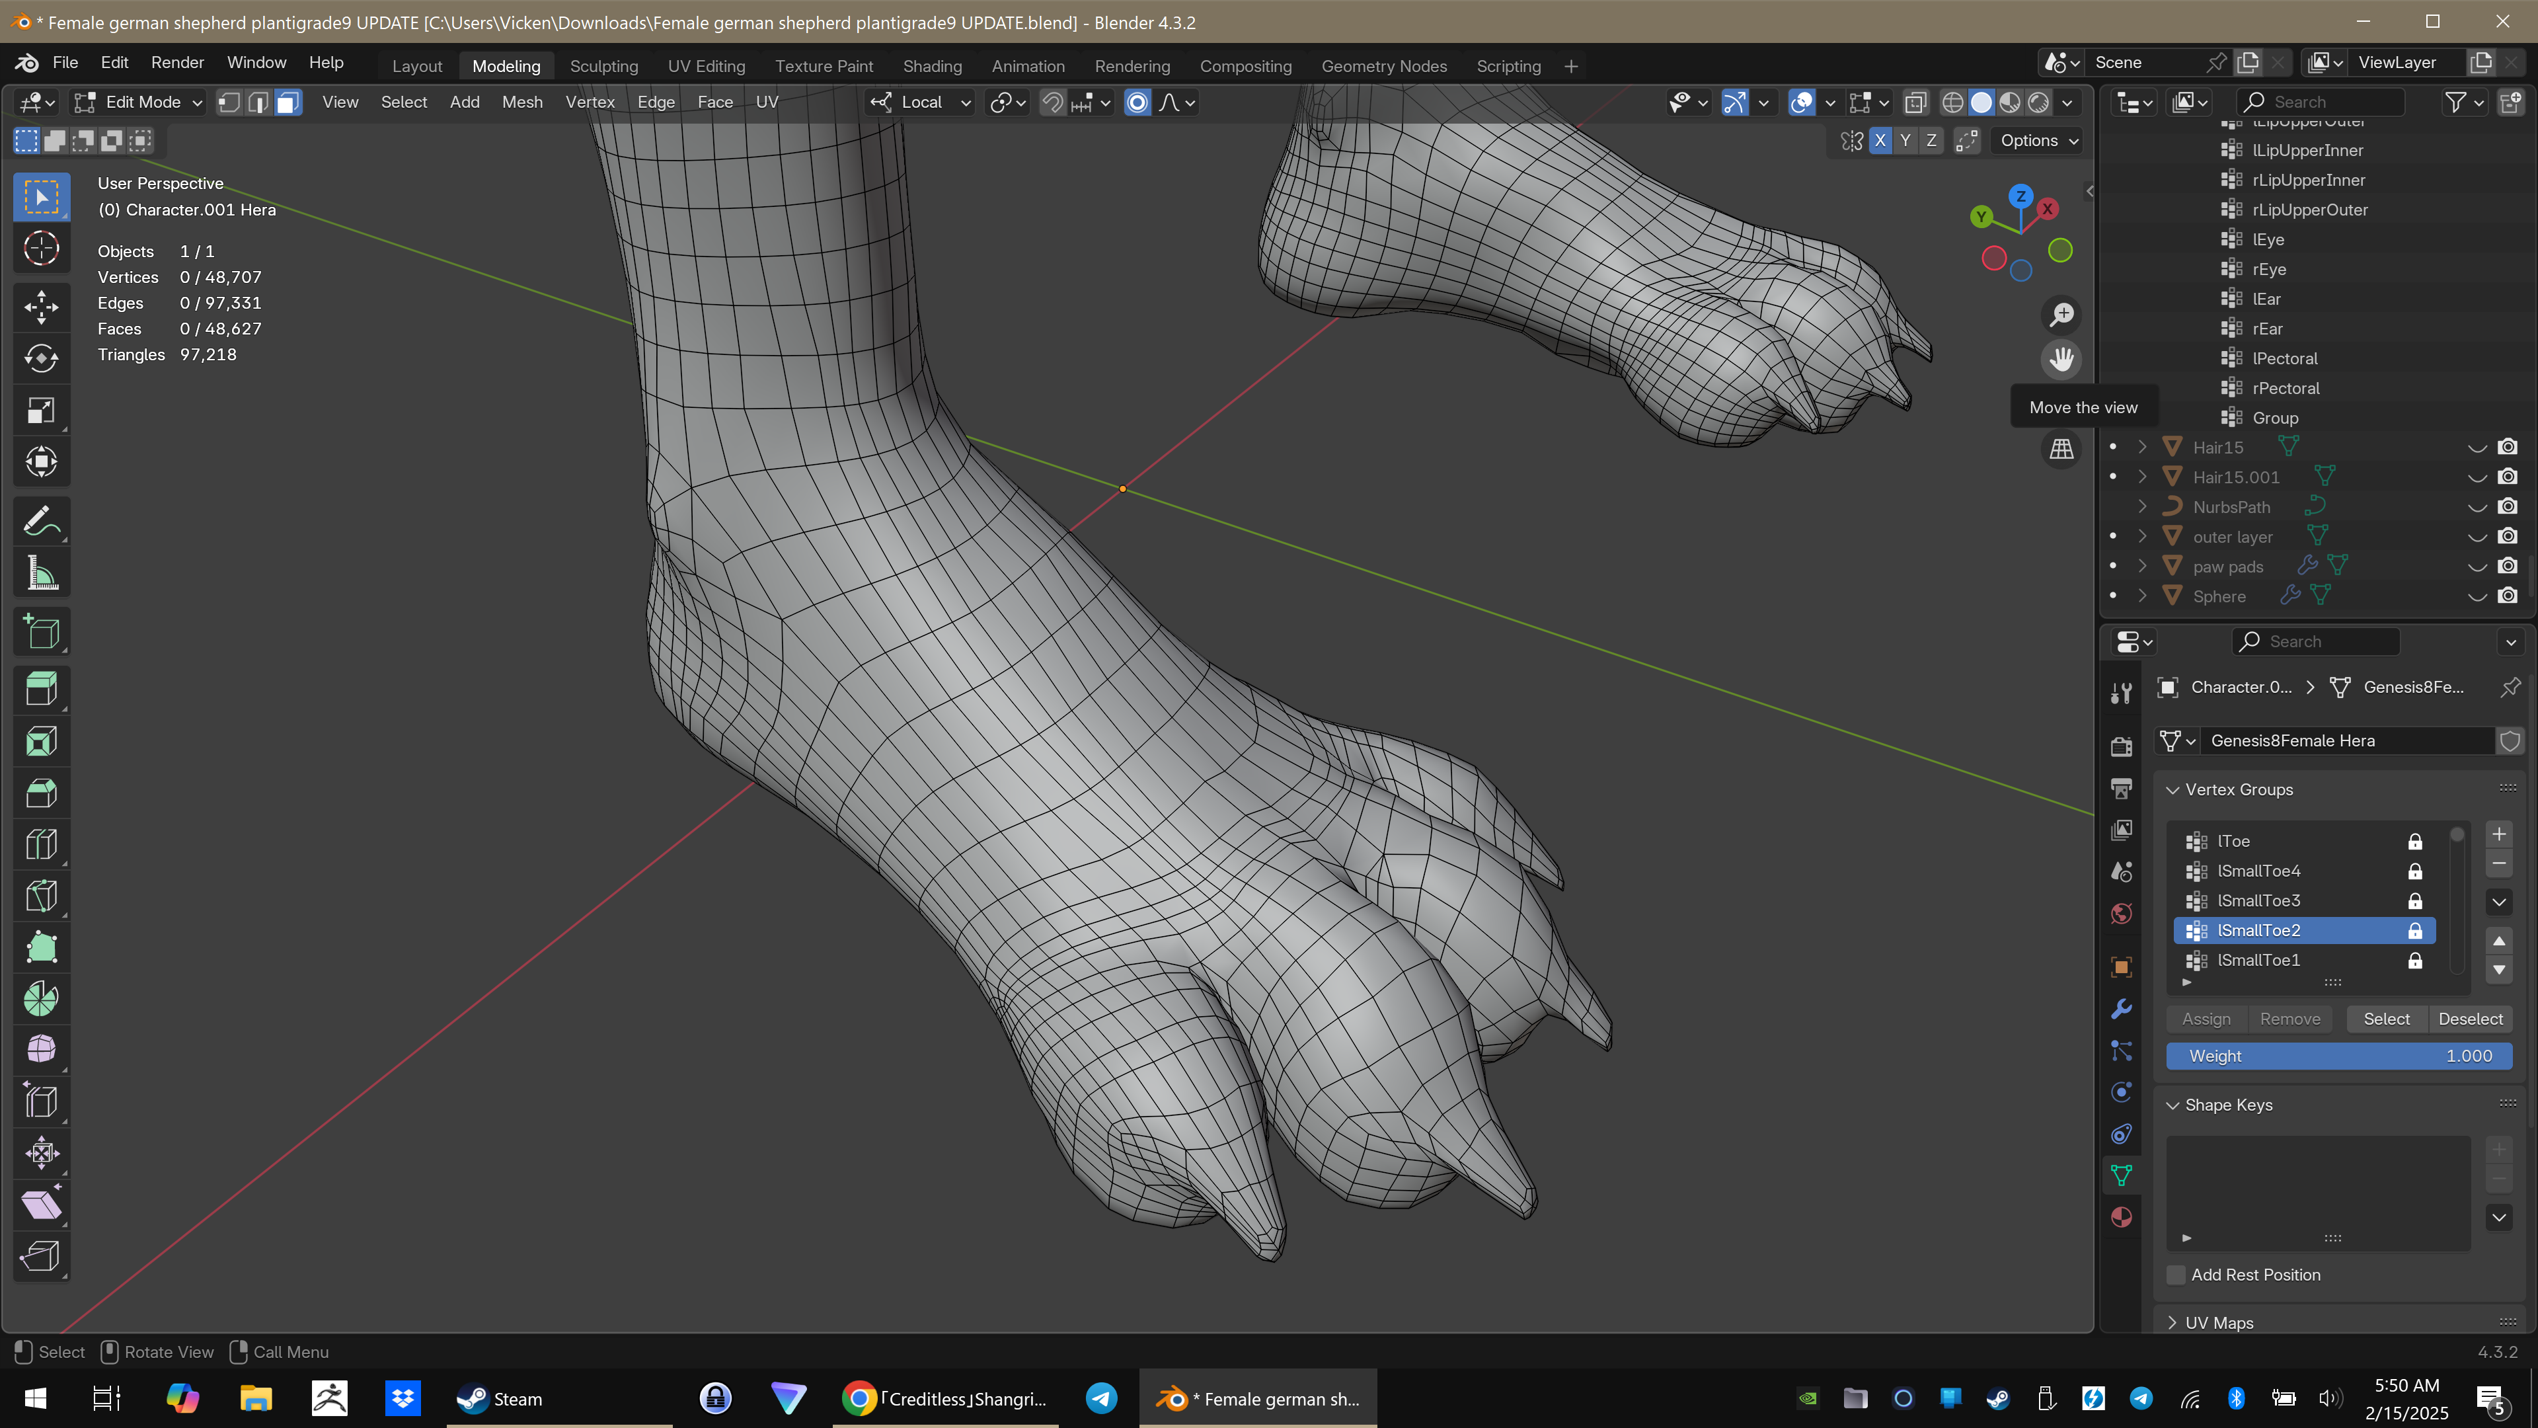This screenshot has width=2538, height=1428.
Task: Enable Add Rest Position checkbox
Action: [x=2176, y=1274]
